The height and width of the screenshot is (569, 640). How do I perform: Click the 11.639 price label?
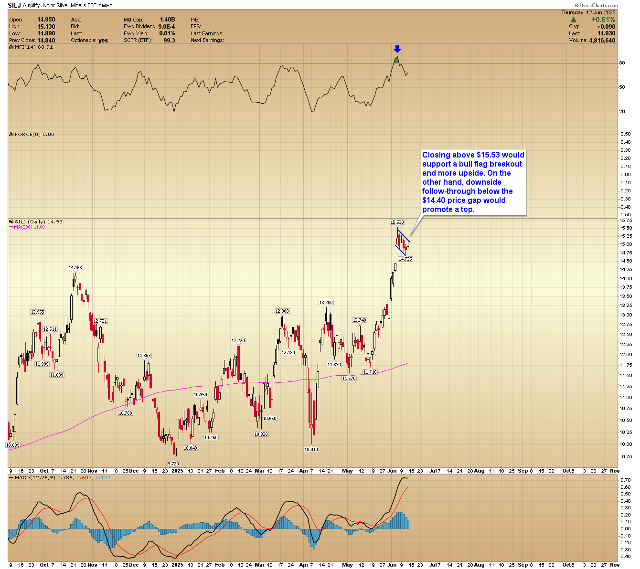[57, 375]
